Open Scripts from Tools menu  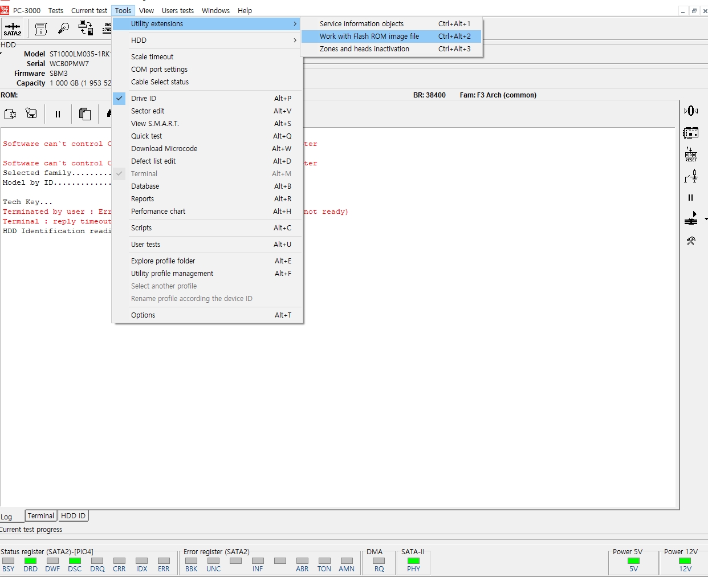(207, 228)
